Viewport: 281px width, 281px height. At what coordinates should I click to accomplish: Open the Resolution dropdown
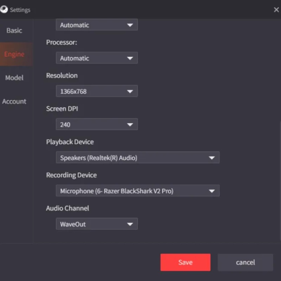pyautogui.click(x=97, y=91)
